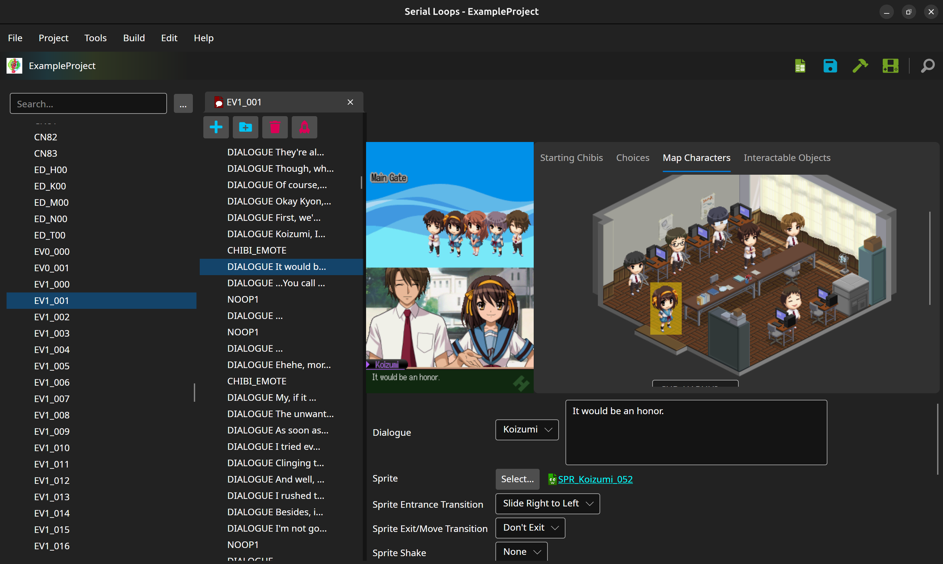943x564 pixels.
Task: Click the add section folder icon
Action: tap(245, 127)
